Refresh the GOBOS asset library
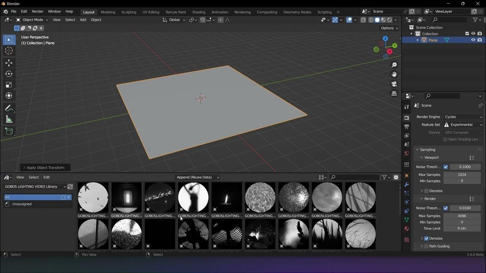This screenshot has height=273, width=486. 70,187
